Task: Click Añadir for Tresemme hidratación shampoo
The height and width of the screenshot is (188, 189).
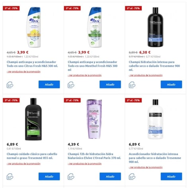Action: point(171,84)
